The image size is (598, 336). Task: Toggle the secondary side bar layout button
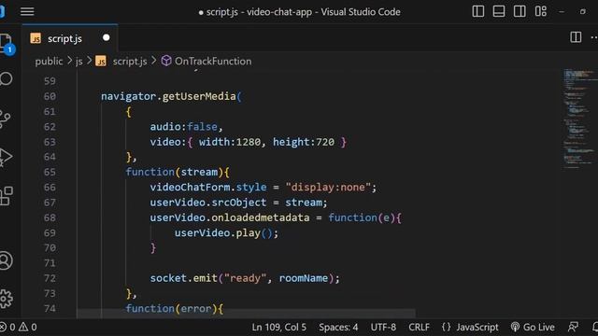(520, 11)
